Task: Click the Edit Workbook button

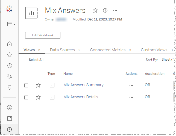Action: (43, 35)
